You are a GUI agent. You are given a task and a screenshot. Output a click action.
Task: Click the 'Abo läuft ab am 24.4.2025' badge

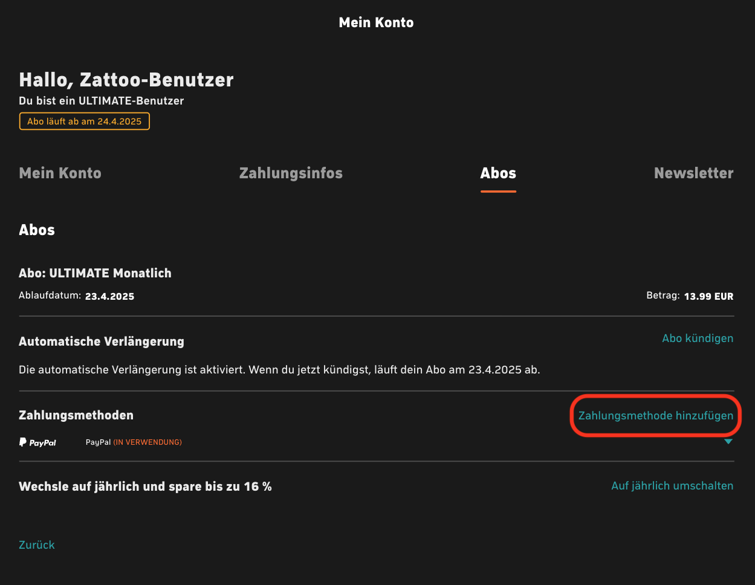tap(84, 121)
